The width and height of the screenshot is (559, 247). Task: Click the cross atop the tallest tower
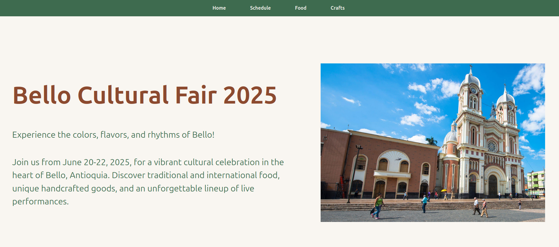470,66
